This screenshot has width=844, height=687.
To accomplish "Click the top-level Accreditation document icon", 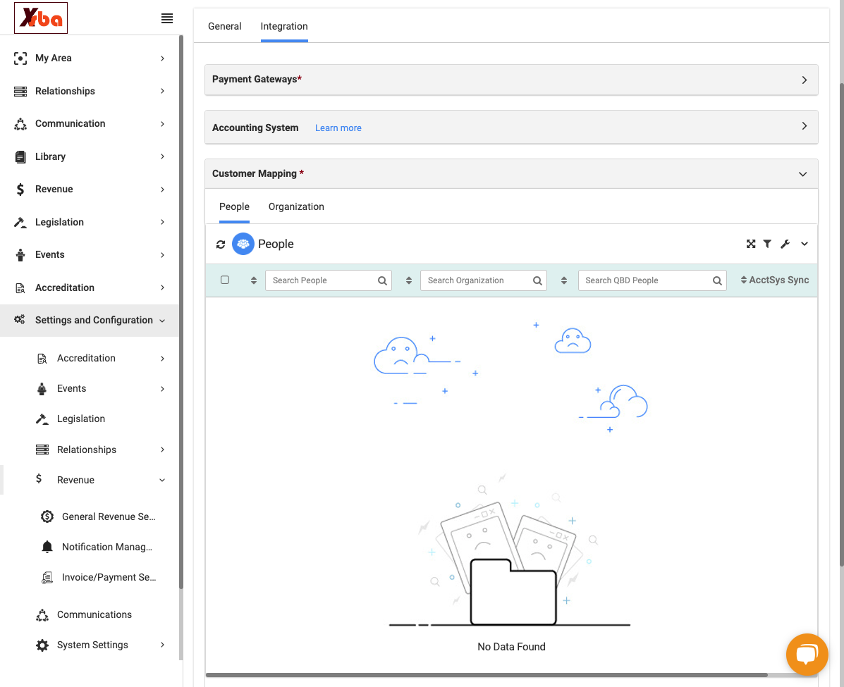I will click(x=20, y=288).
